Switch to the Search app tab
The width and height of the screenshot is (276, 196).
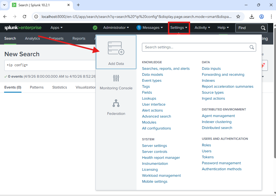pos(10,38)
